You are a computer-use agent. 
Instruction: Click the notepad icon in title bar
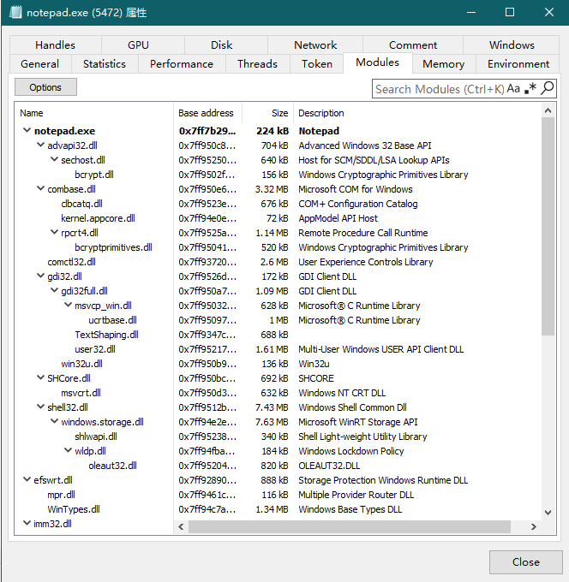[15, 13]
